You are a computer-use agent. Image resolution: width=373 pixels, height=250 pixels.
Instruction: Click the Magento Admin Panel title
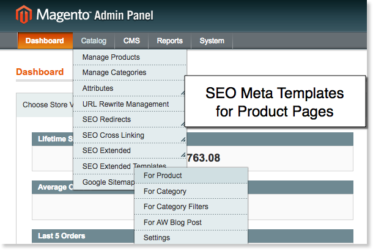[x=95, y=15]
